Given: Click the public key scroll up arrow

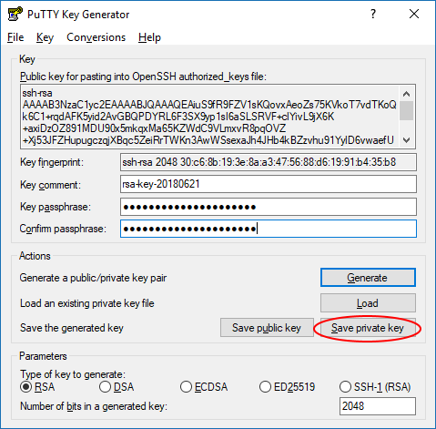Looking at the screenshot, I should pyautogui.click(x=407, y=94).
